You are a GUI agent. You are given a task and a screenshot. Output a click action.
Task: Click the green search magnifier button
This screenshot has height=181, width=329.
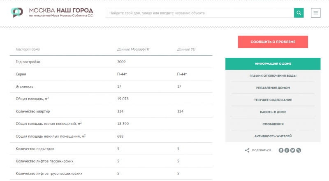coord(299,13)
